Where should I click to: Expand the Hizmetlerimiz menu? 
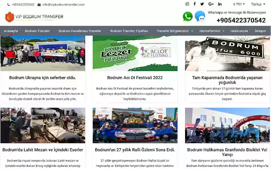click(212, 31)
